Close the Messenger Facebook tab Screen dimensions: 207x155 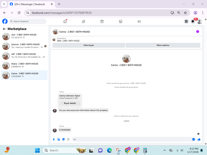pos(52,4)
